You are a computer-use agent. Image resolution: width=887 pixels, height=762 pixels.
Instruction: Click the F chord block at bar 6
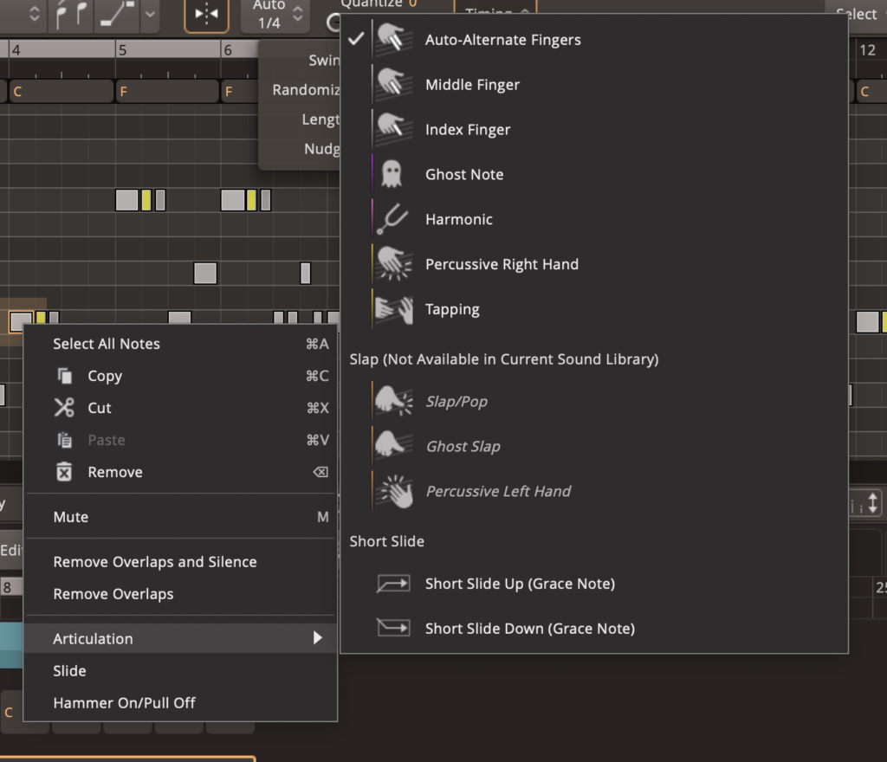pyautogui.click(x=240, y=91)
